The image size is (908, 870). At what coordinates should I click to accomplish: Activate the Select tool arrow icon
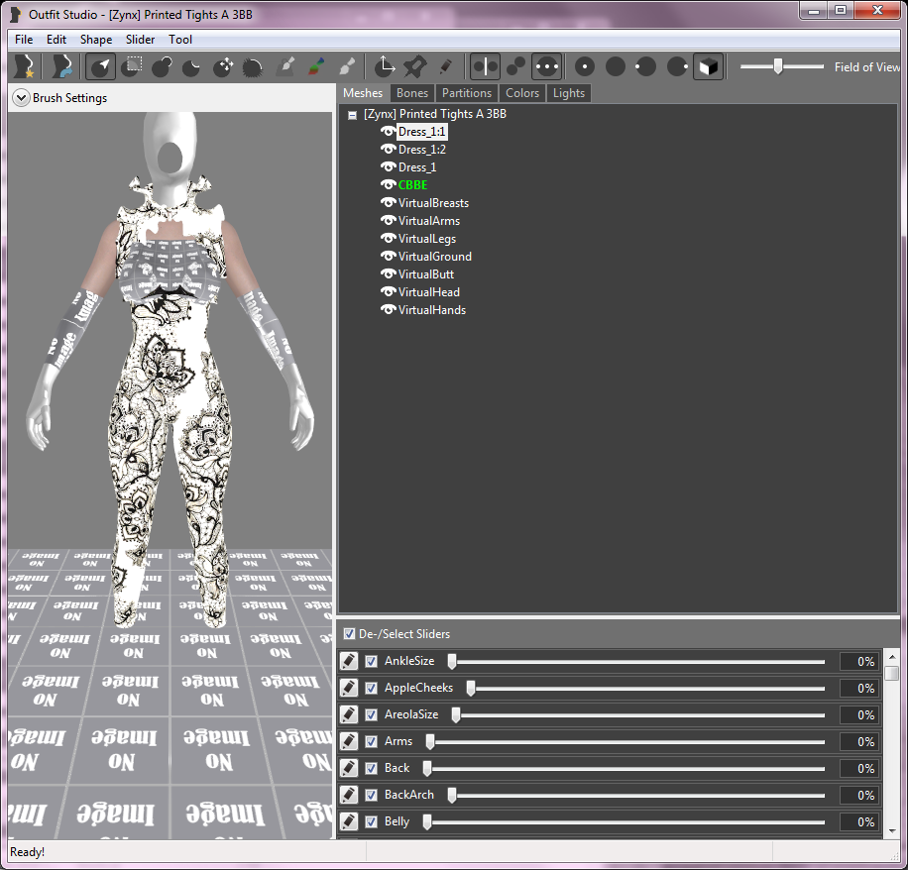100,66
